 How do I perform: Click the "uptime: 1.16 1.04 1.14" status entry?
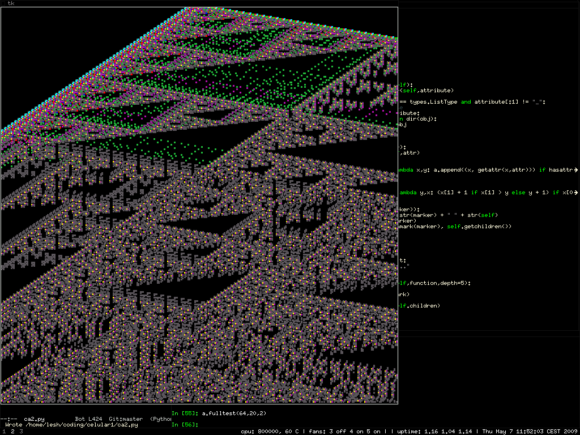pos(435,432)
